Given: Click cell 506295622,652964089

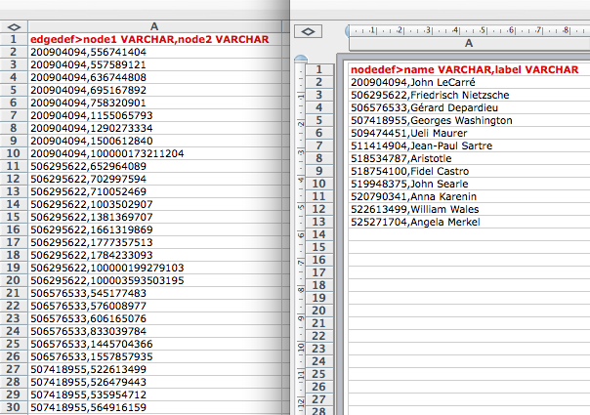Looking at the screenshot, I should point(154,166).
